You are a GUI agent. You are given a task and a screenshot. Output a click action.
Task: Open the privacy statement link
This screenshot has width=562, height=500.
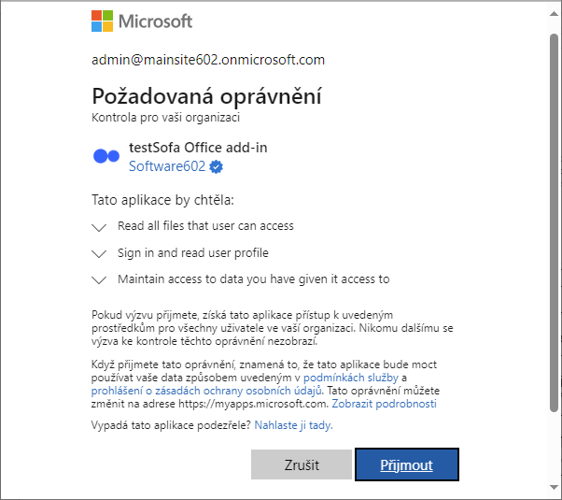pyautogui.click(x=206, y=390)
